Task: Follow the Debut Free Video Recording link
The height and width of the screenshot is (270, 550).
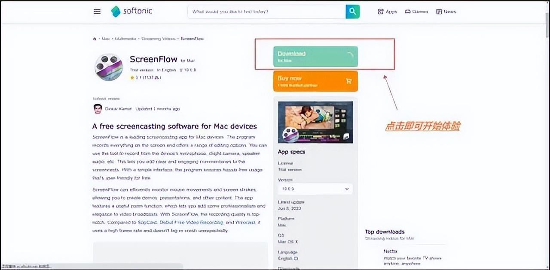Action: pos(192,222)
